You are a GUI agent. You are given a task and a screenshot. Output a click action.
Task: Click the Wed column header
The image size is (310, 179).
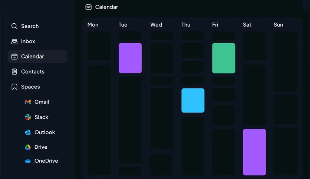tap(156, 25)
